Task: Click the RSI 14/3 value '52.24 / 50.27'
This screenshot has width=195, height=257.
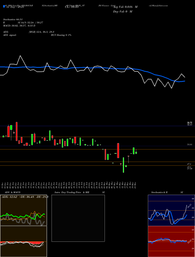Action: [x=35, y=23]
